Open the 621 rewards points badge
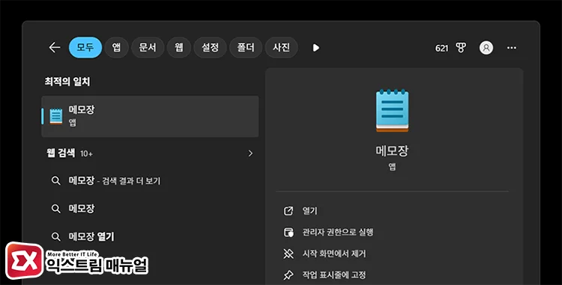 (441, 48)
